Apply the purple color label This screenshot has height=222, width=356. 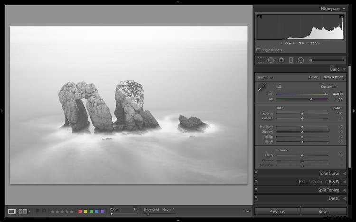[103, 212]
